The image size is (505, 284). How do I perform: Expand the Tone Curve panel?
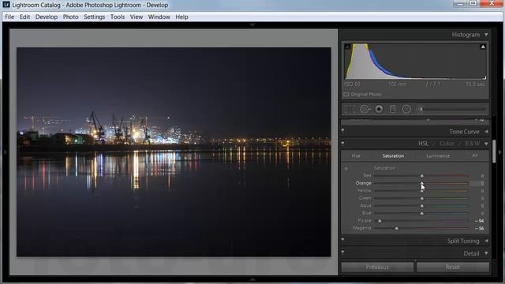tap(486, 132)
